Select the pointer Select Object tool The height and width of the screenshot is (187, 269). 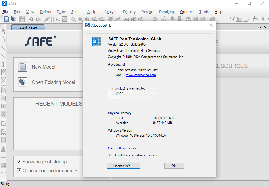point(4,31)
